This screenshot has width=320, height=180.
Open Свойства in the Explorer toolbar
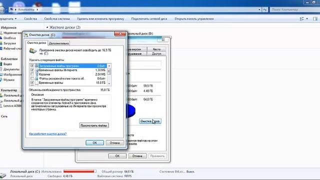[x=30, y=19]
